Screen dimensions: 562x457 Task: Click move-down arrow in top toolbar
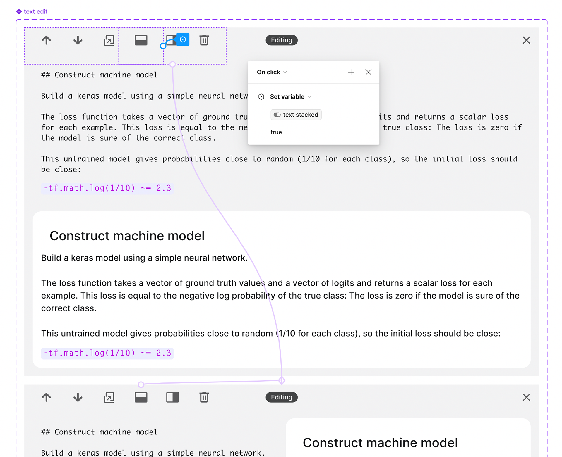pos(78,40)
